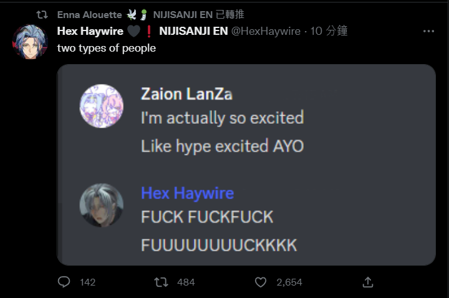Viewport: 449px width, 298px height.
Task: View the 484 retweets count
Action: 186,282
